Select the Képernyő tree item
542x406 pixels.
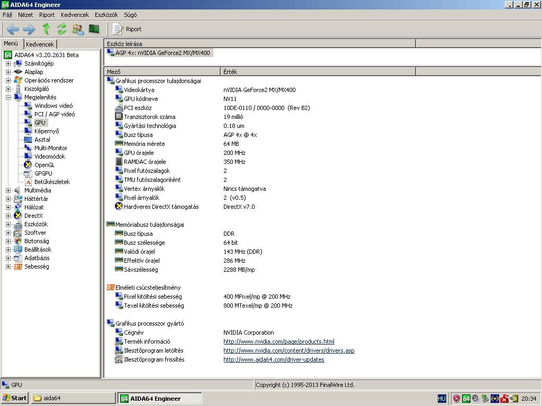tap(47, 131)
